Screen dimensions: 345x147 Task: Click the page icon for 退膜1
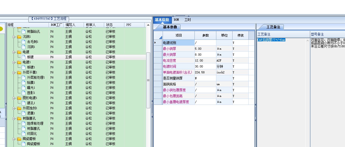pyautogui.click(x=23, y=113)
